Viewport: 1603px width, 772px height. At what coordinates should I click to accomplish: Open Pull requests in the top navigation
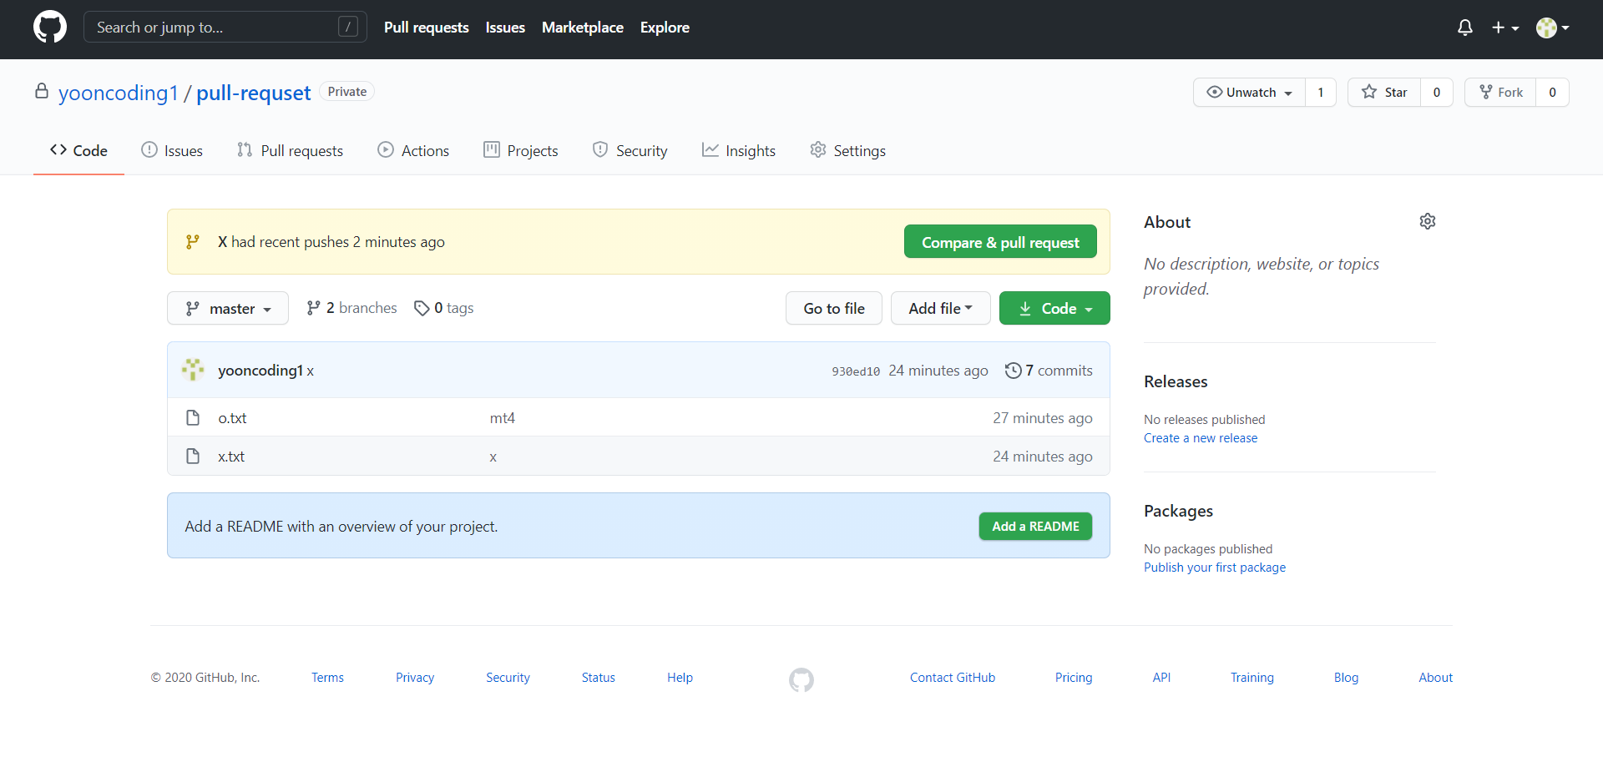[x=426, y=28]
